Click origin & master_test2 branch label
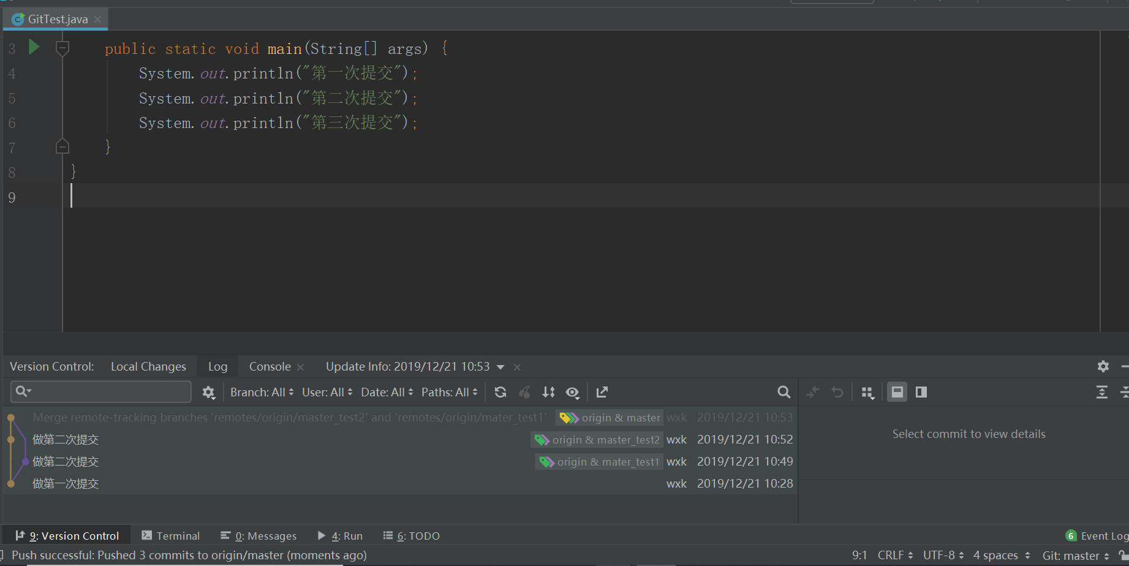The width and height of the screenshot is (1129, 566). pos(597,439)
